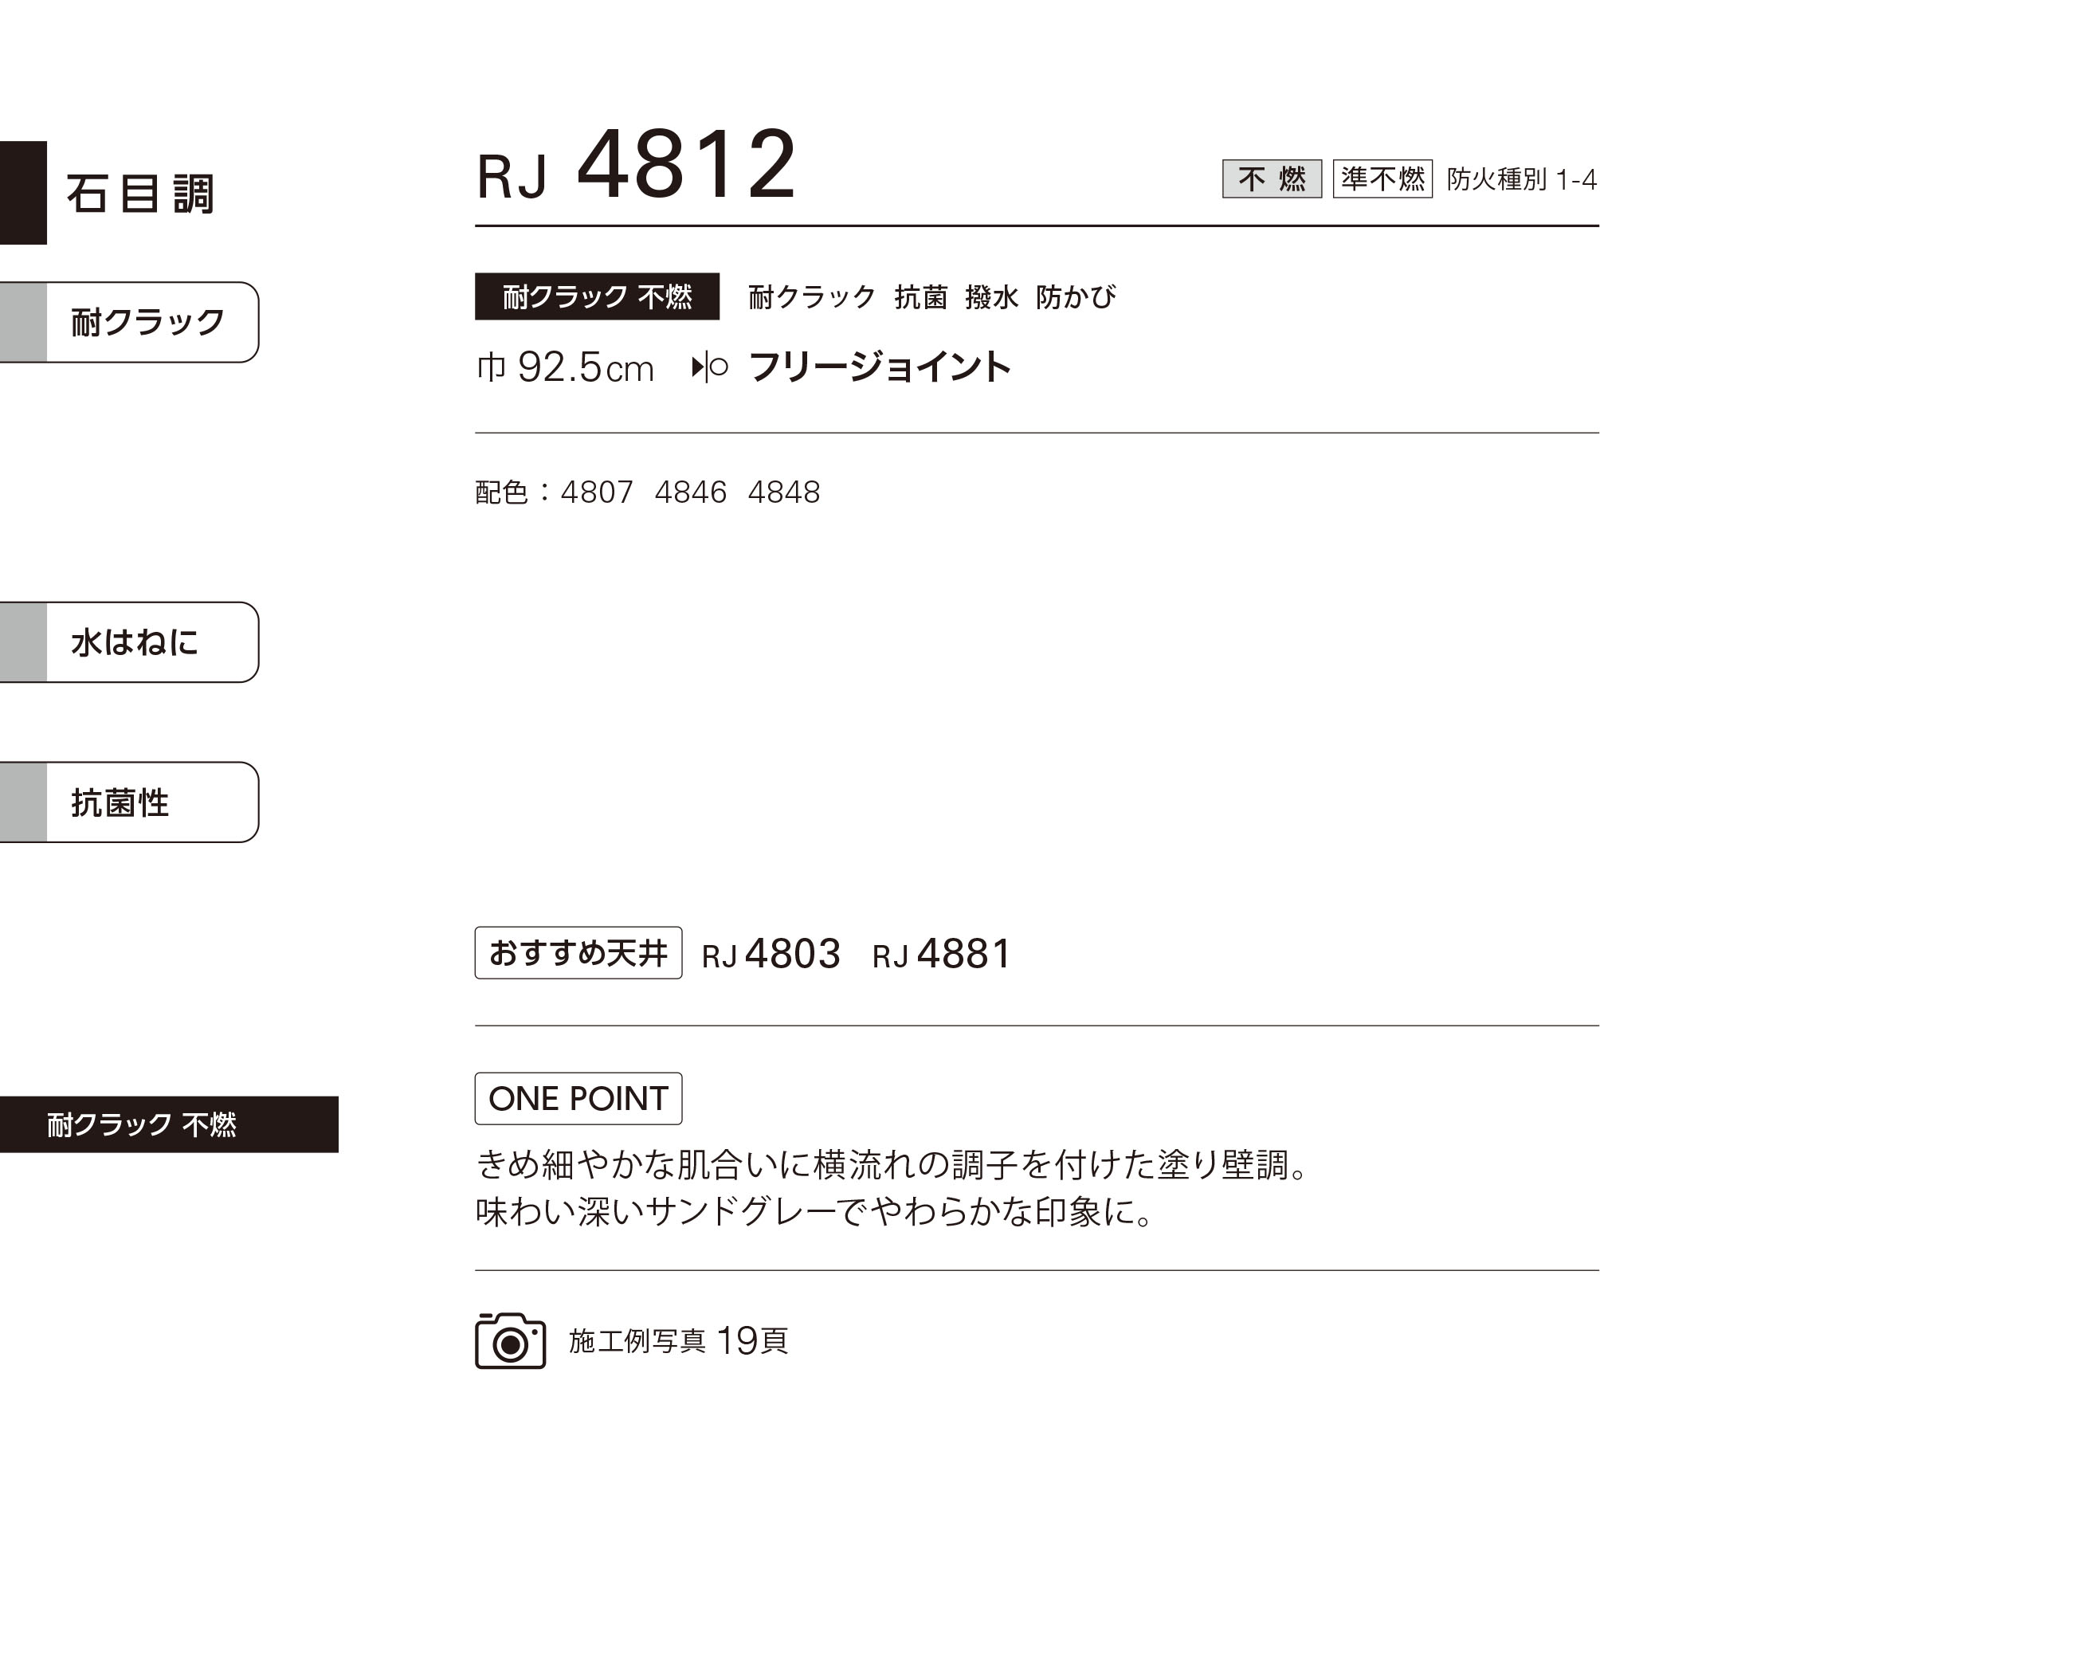
Task: Open the 水はねに side tab
Action: pos(129,642)
